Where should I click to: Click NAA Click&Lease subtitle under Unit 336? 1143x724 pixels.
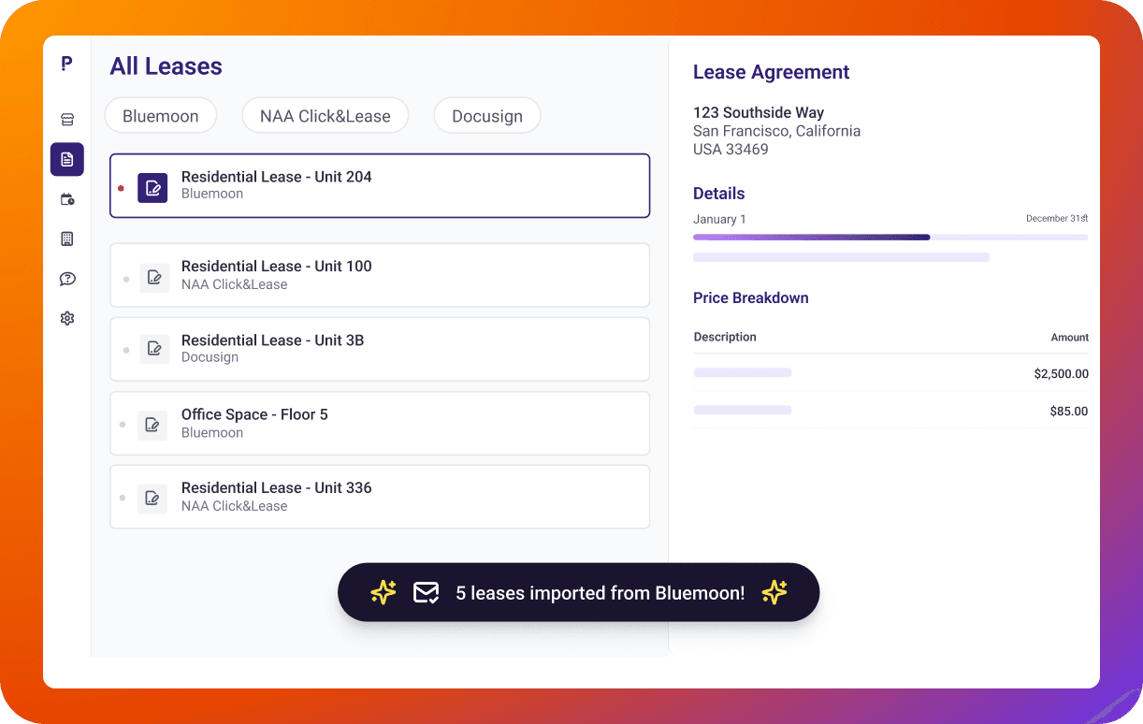point(235,506)
